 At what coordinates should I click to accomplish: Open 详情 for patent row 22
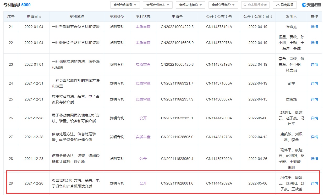pyautogui.click(x=314, y=43)
